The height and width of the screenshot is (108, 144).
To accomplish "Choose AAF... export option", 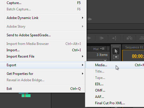I will coord(115,97).
